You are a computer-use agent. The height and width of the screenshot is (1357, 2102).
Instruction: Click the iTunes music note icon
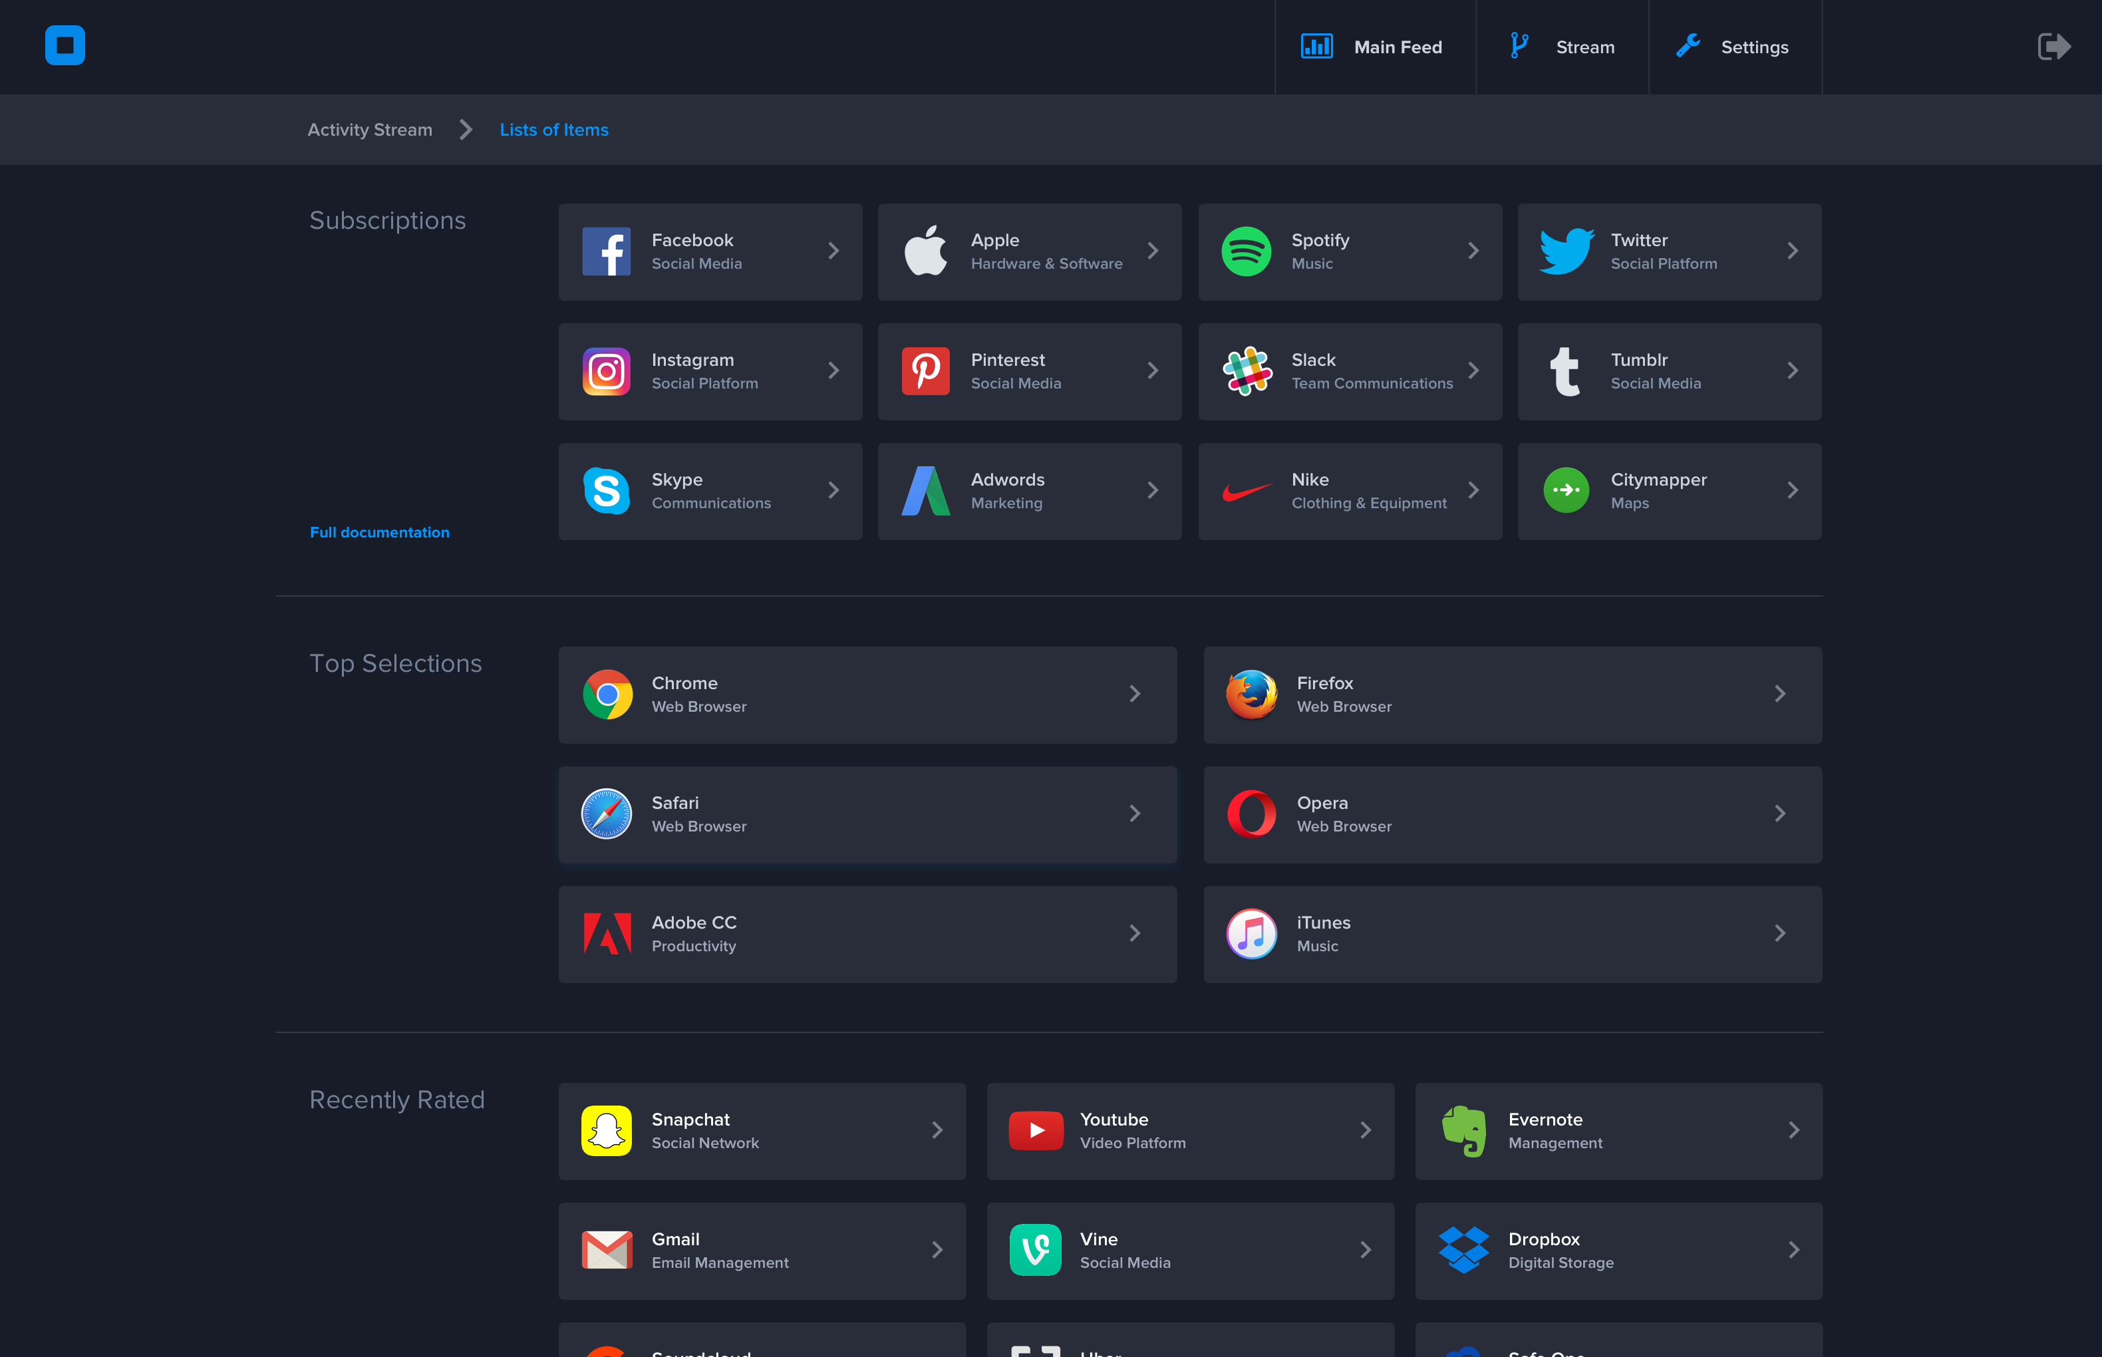click(x=1252, y=934)
